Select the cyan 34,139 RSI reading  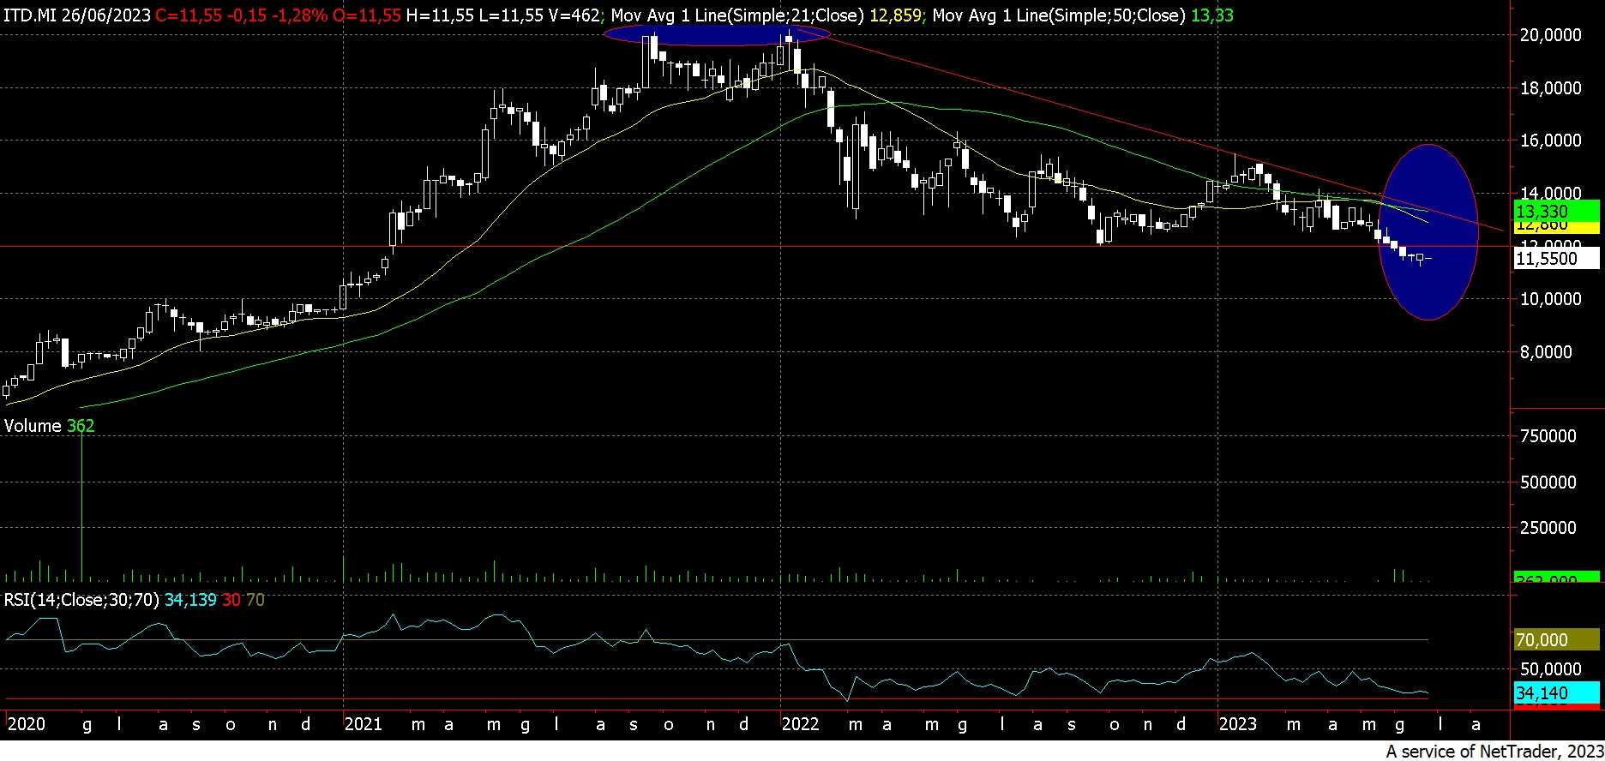point(190,600)
